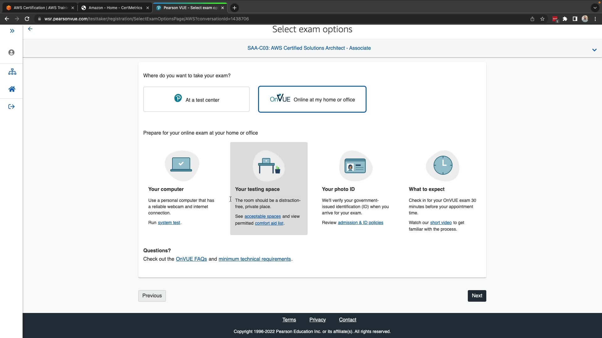Choose Online at my home or office
Viewport: 602px width, 338px height.
pos(312,99)
